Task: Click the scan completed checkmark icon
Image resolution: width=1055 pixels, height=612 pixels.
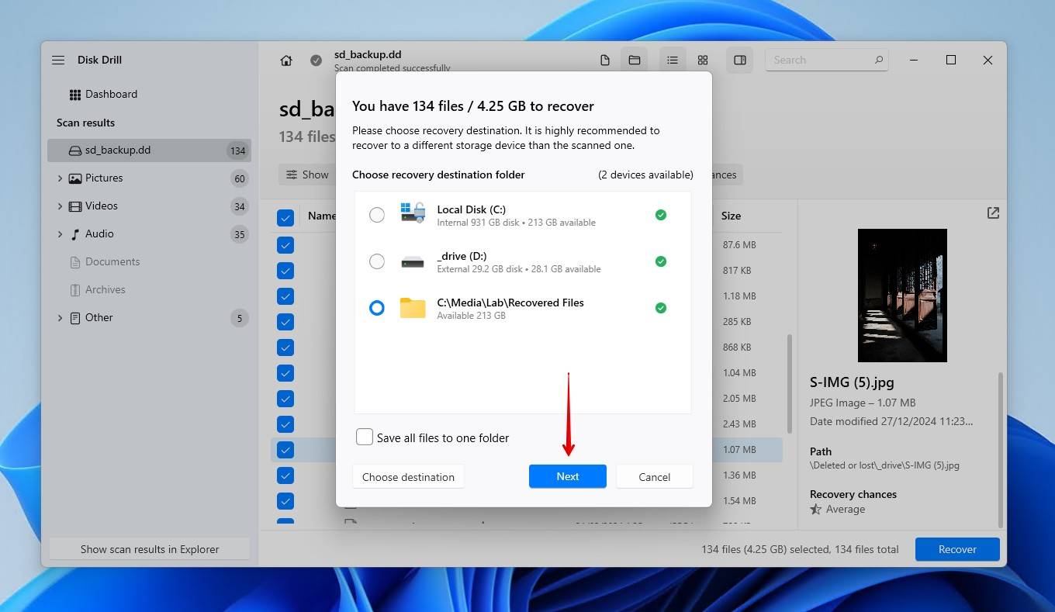Action: click(x=316, y=60)
